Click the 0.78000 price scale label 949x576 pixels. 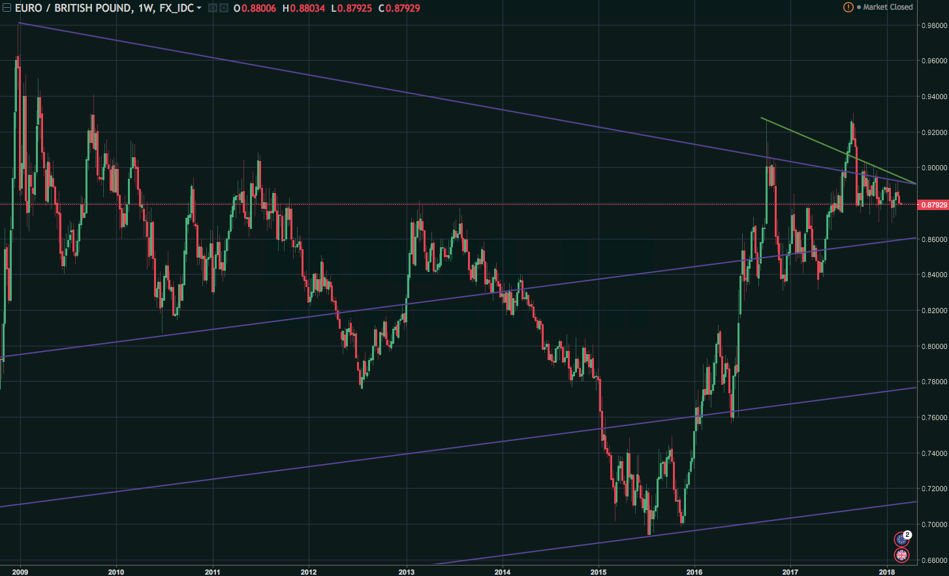pyautogui.click(x=934, y=382)
